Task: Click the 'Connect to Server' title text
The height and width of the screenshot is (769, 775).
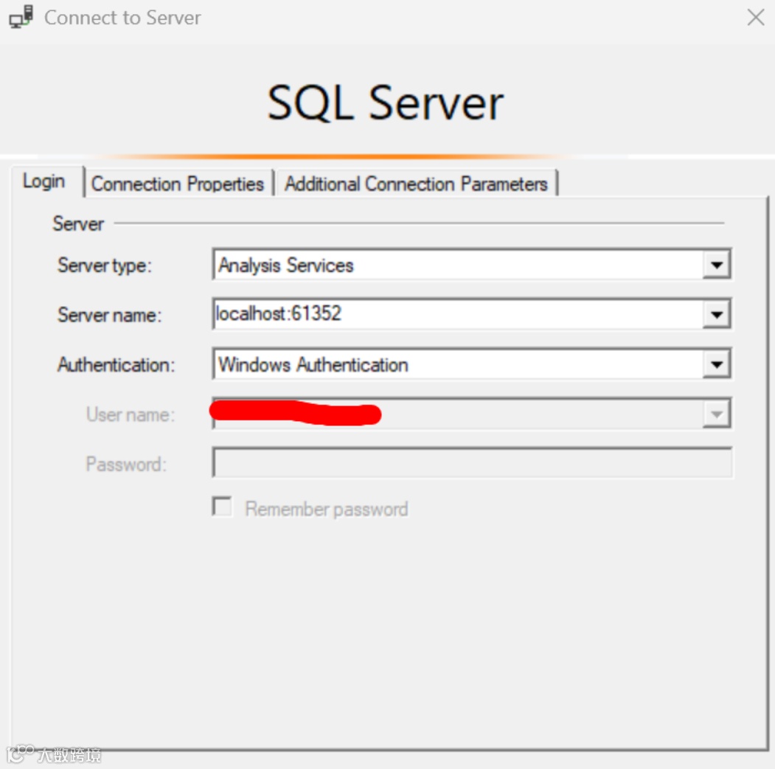Action: tap(122, 18)
